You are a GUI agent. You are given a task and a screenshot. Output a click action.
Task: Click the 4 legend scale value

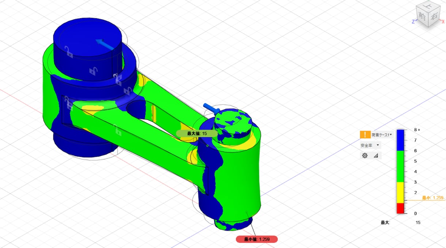point(416,172)
